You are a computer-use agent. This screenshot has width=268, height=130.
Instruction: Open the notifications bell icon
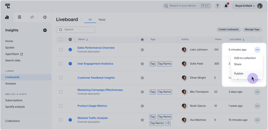tap(226, 6)
